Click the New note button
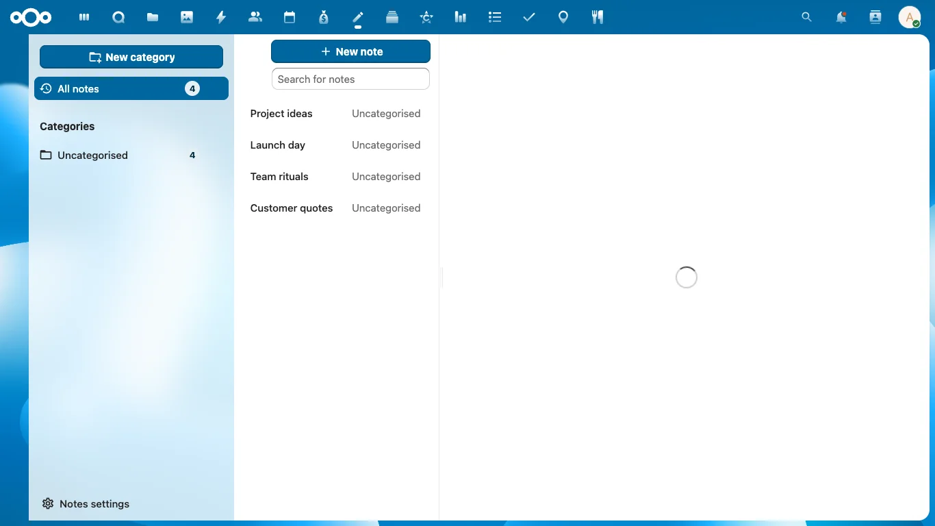935x526 pixels. pos(350,51)
